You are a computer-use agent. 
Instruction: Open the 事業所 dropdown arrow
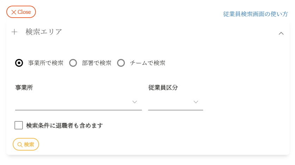click(134, 102)
